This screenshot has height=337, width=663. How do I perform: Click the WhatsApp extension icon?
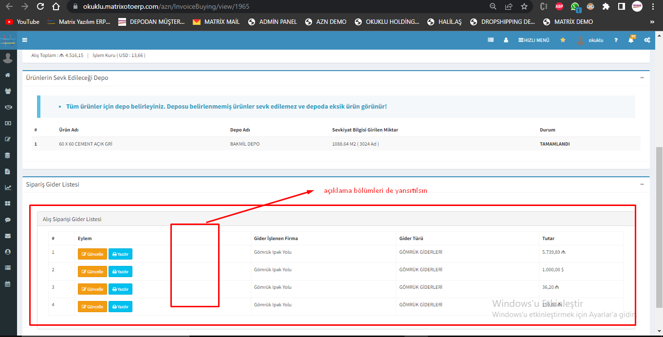point(575,7)
